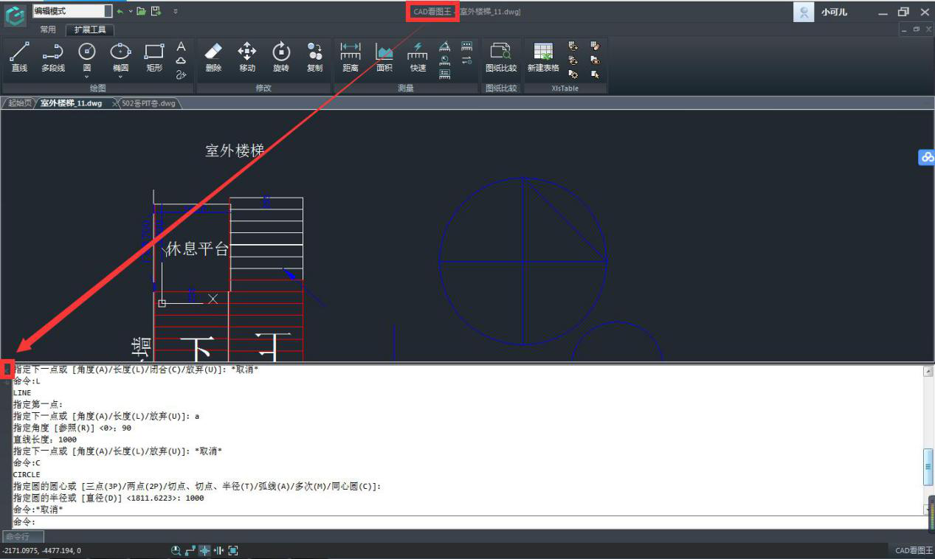The width and height of the screenshot is (935, 559).
Task: Select the 多段线 polyline tool
Action: tap(52, 58)
